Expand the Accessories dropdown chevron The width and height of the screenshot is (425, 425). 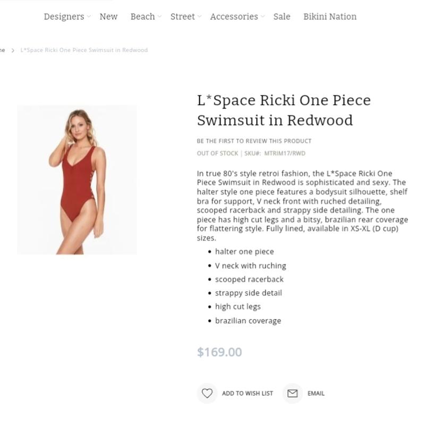tap(262, 16)
